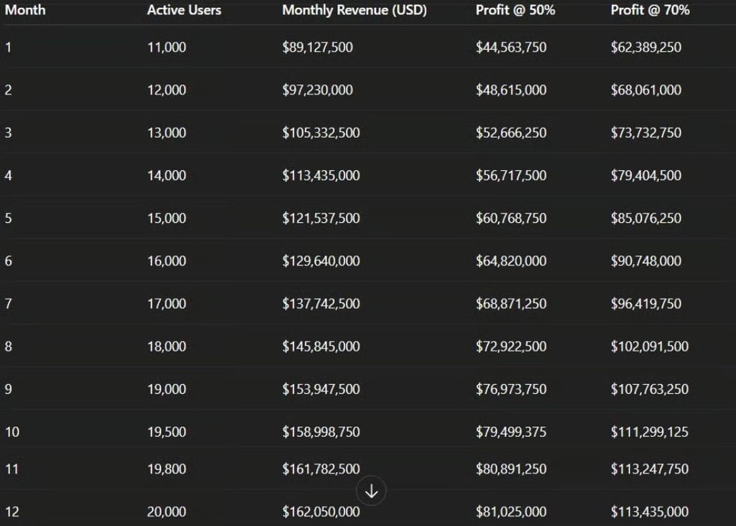Select the $79,499,375 profit cell

[x=510, y=432]
